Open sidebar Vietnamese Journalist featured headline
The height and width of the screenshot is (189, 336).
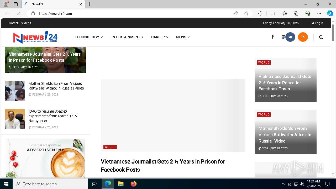[x=45, y=57]
